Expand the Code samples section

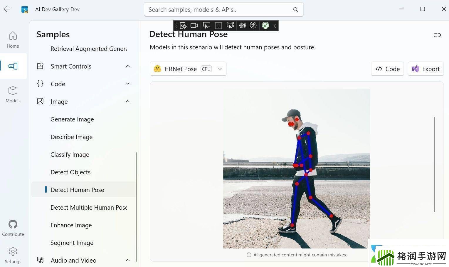(128, 84)
